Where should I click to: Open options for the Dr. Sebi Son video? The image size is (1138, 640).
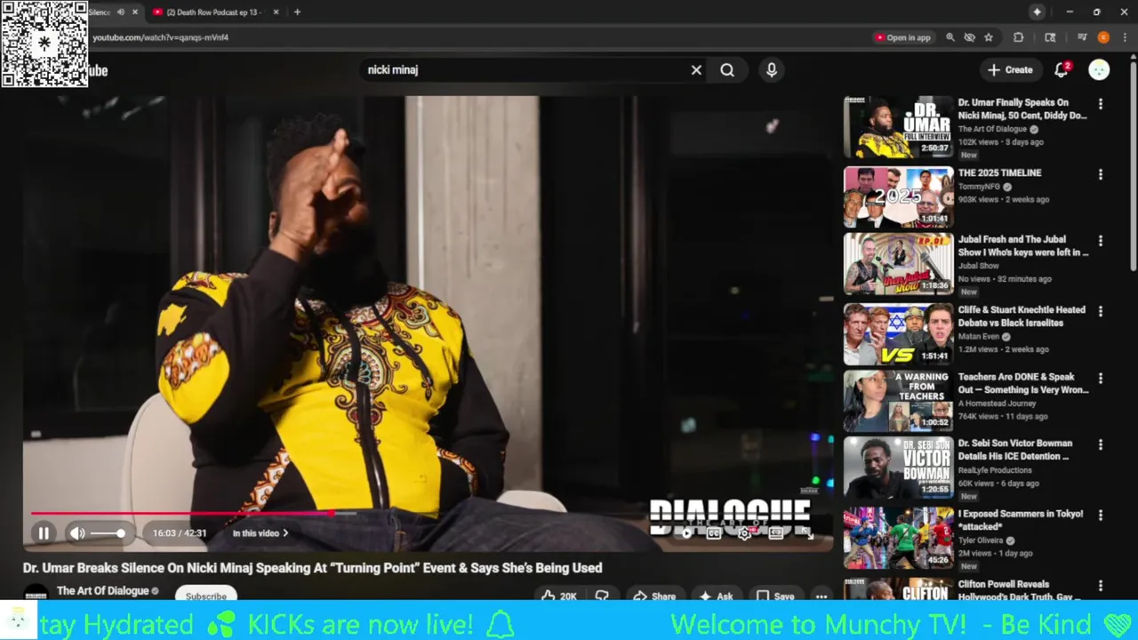pyautogui.click(x=1101, y=444)
